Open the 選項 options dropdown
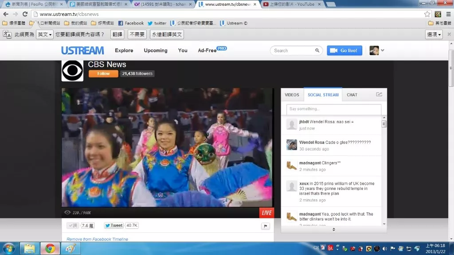The height and width of the screenshot is (255, 454). (x=434, y=35)
